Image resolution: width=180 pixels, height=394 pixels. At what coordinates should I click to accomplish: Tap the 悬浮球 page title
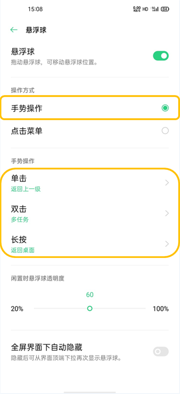36,30
